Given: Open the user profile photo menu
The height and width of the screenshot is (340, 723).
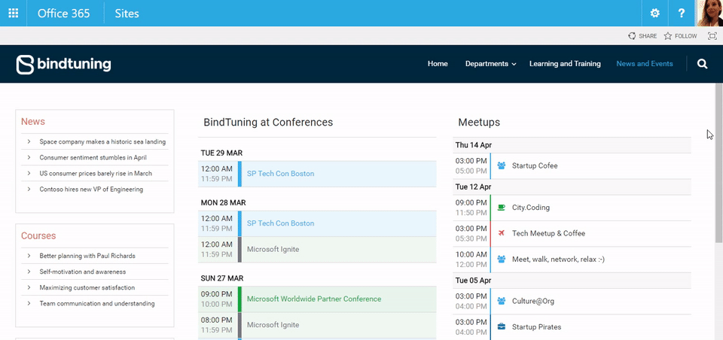Looking at the screenshot, I should click(x=709, y=13).
